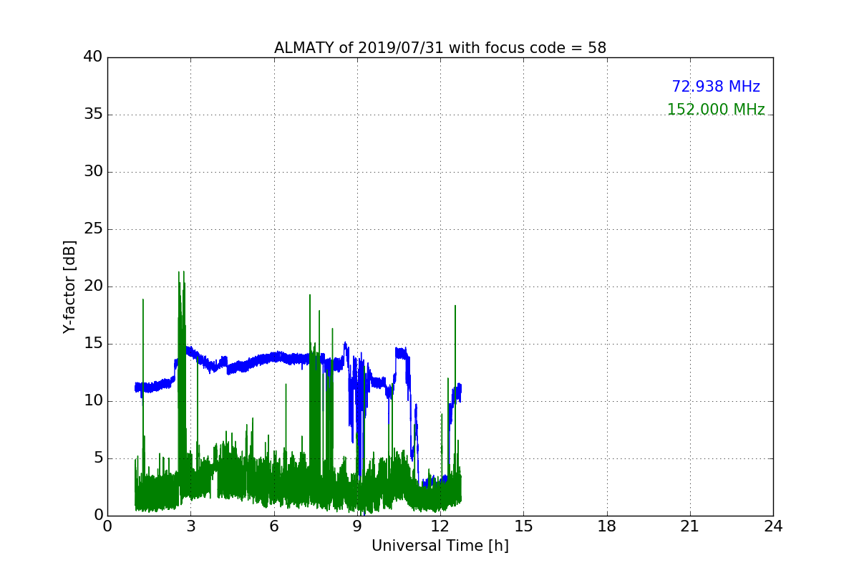Click y-axis tick label 30
The height and width of the screenshot is (573, 859).
93,172
